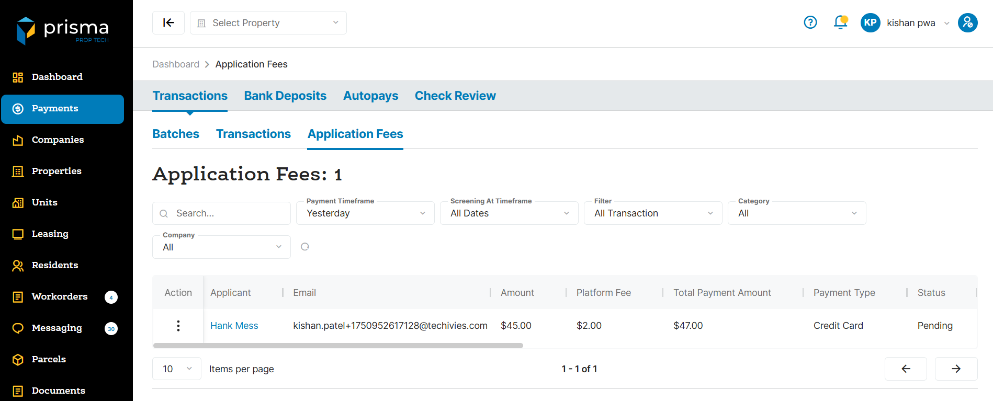Click the horizontal table scrollbar
Viewport: 993px width, 401px height.
(x=338, y=346)
